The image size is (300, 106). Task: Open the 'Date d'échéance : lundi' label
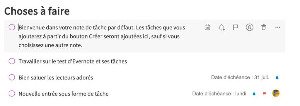click(219, 94)
